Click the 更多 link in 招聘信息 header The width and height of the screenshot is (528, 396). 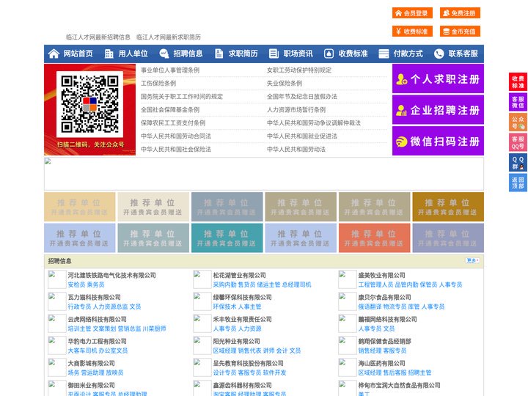tap(472, 260)
